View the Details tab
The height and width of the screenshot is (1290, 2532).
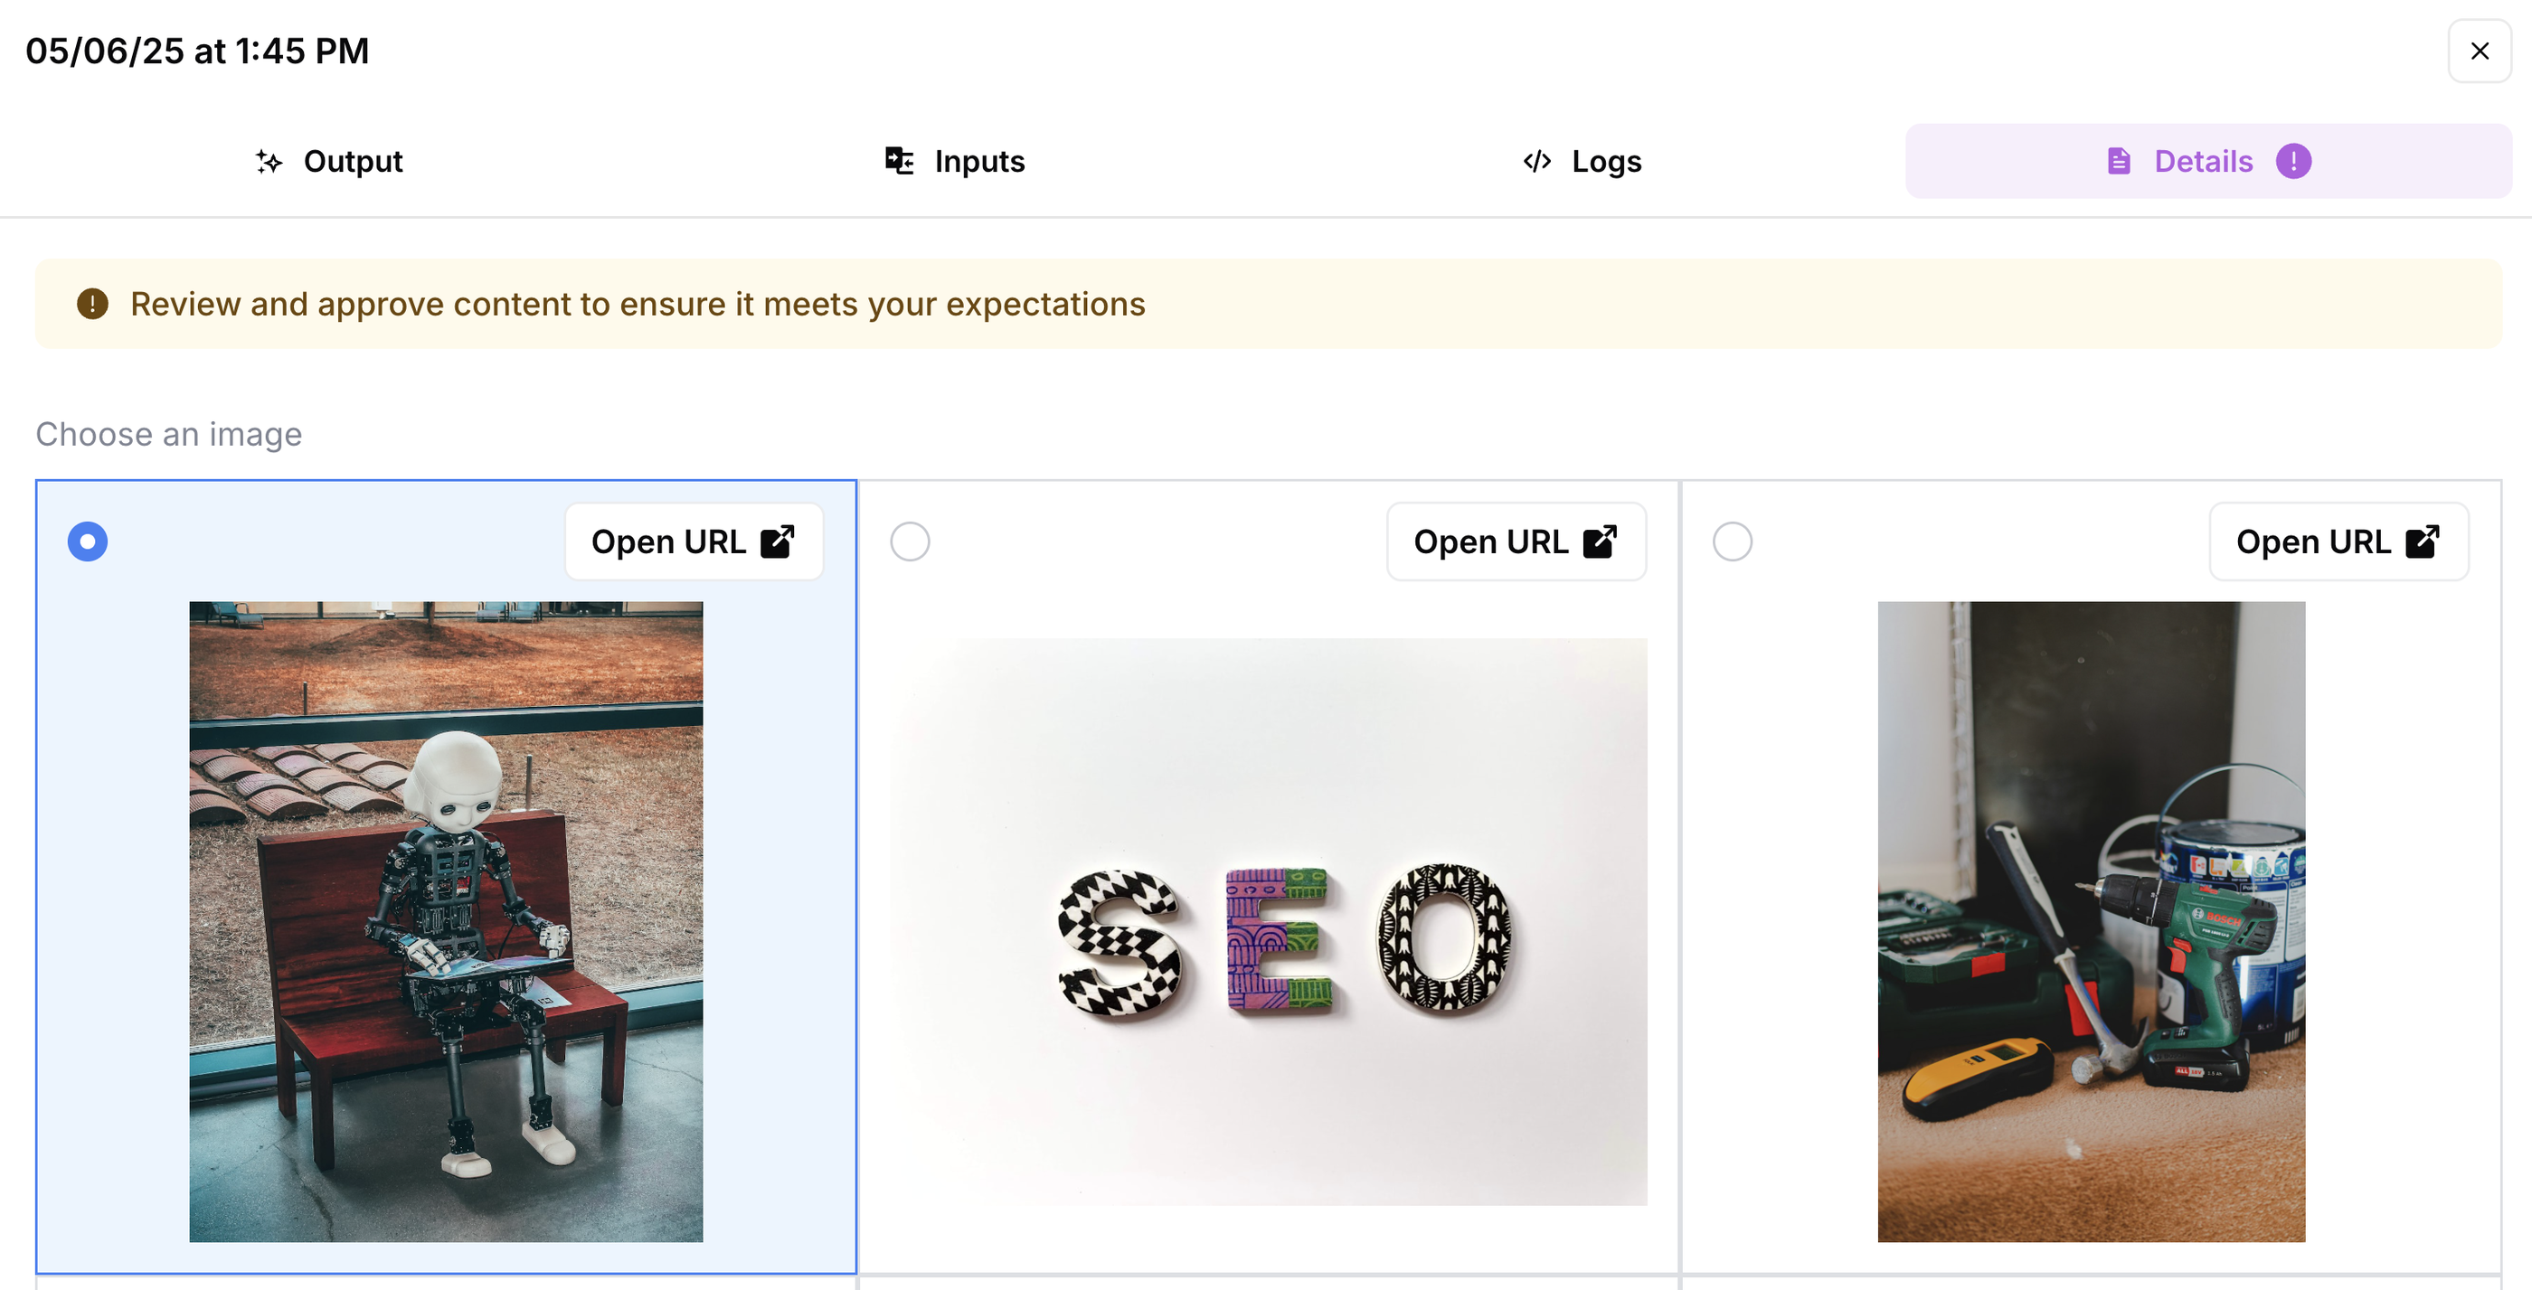pos(2205,161)
